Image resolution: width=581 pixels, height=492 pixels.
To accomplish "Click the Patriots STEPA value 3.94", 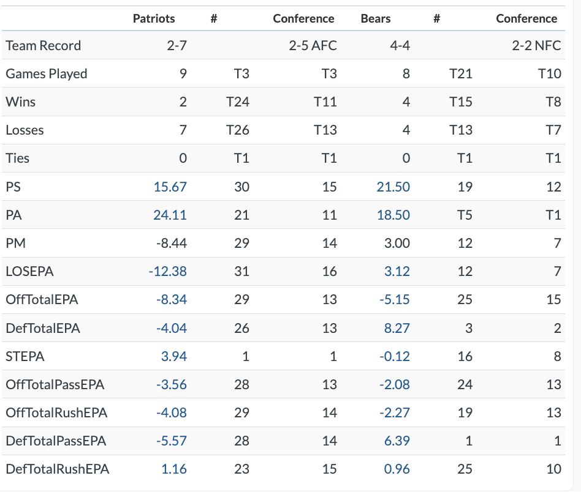I will (173, 356).
